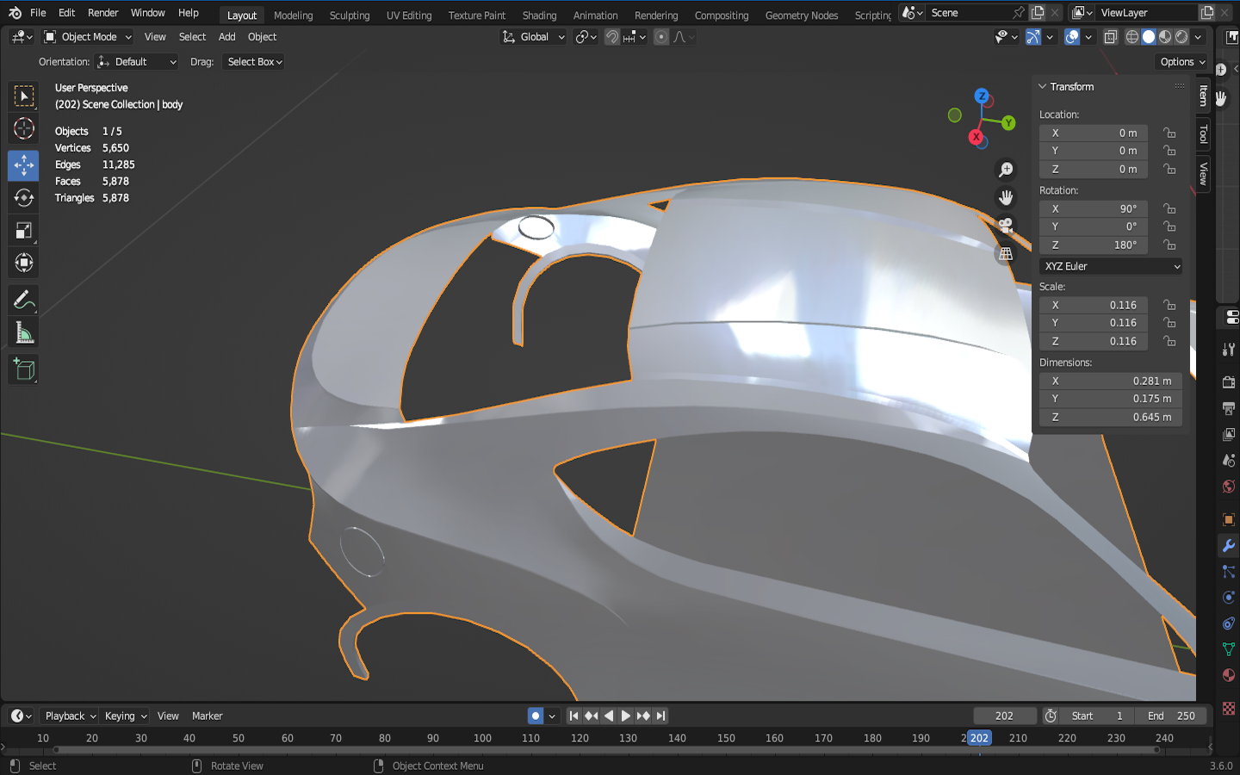The width and height of the screenshot is (1240, 775).
Task: Jump to the first frame
Action: click(573, 716)
